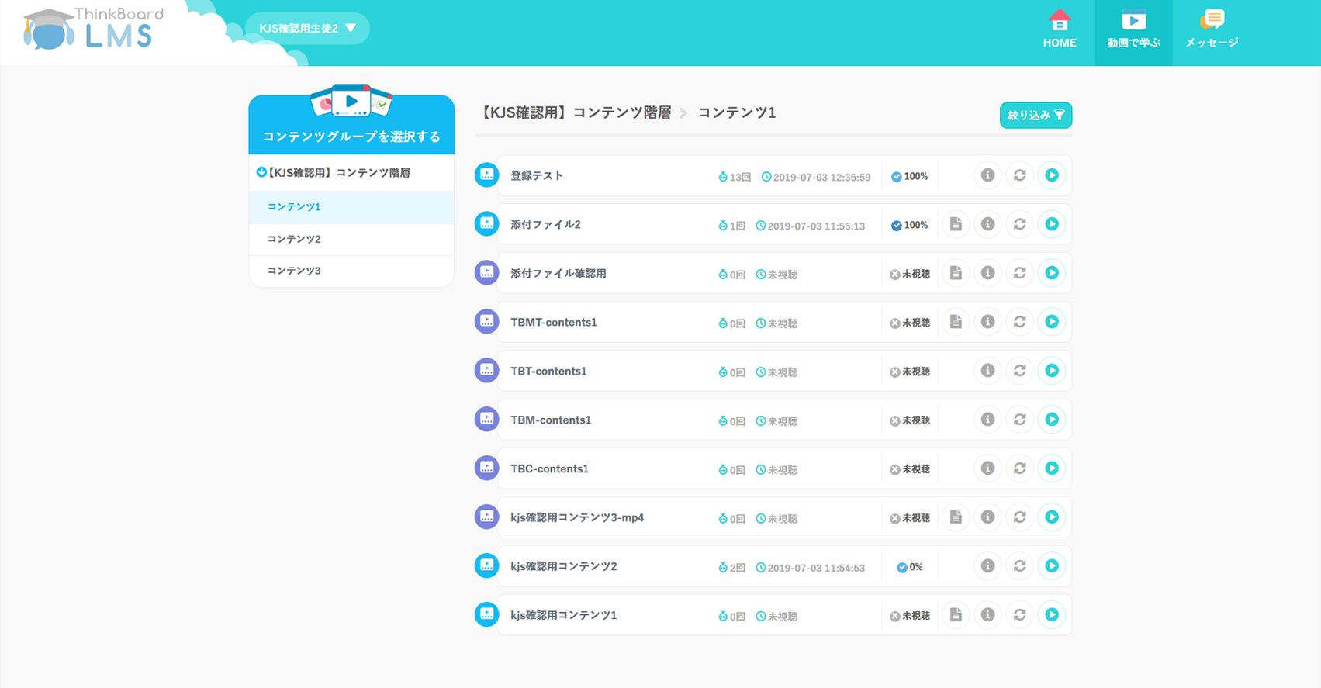The height and width of the screenshot is (688, 1321).
Task: Click the ThinkBoard LMS logo
Action: (x=93, y=29)
